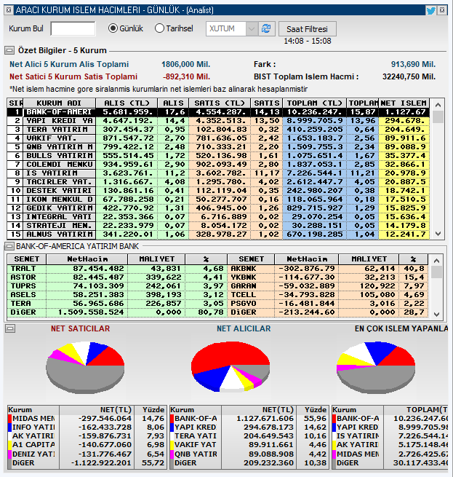Select the IS YATIRIM row
Viewport: 453px width, 477px height.
[218, 173]
